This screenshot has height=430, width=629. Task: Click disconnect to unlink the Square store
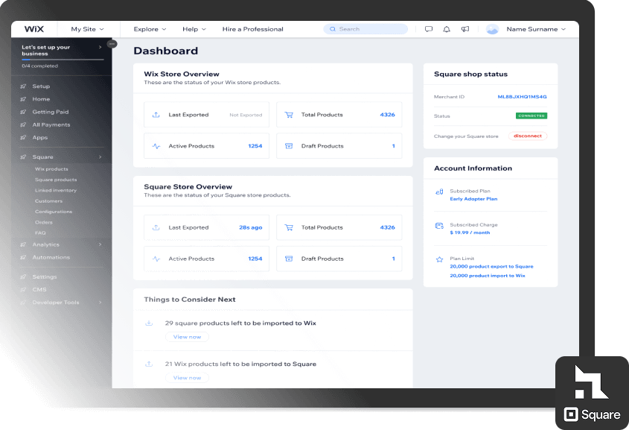point(527,136)
